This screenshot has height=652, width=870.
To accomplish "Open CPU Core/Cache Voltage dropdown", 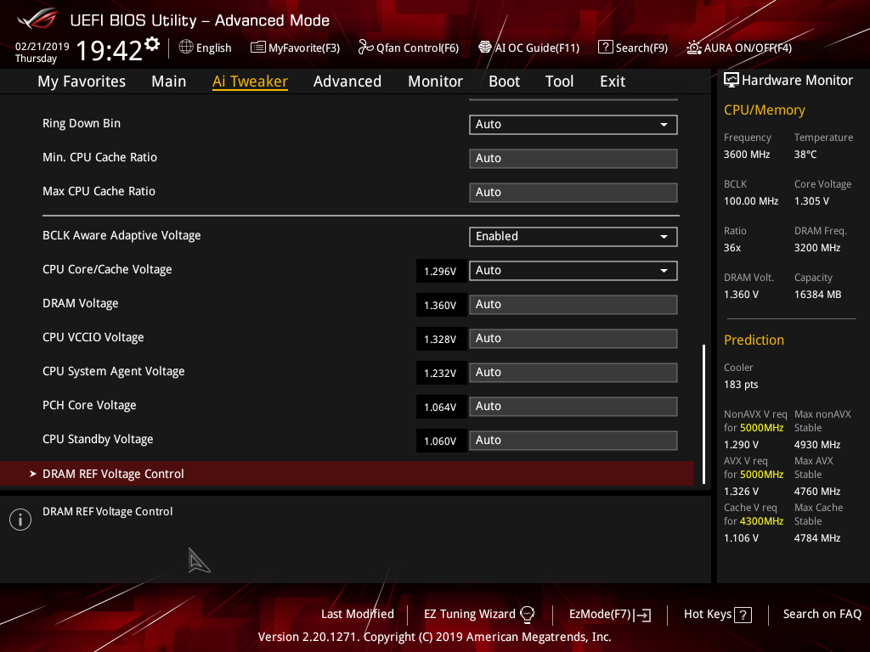I will pyautogui.click(x=573, y=271).
